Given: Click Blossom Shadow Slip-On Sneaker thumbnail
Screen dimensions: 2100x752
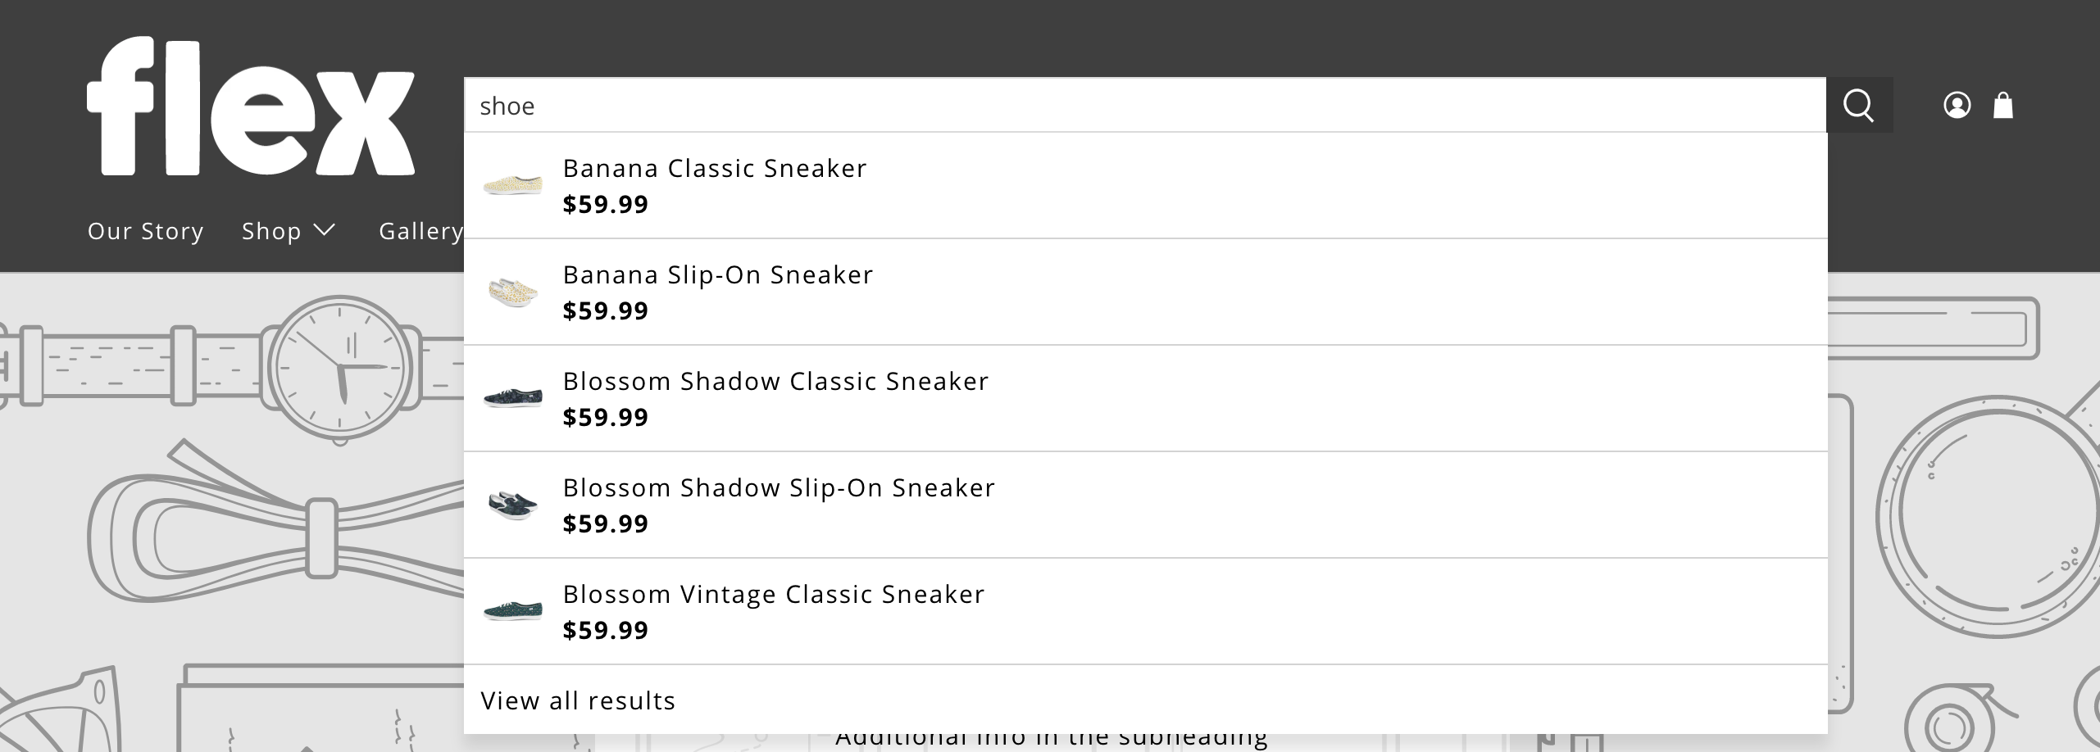Looking at the screenshot, I should tap(513, 504).
